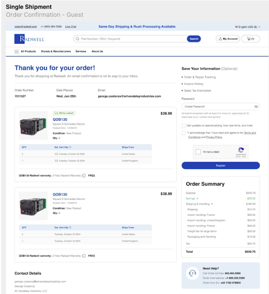Check the special pricing updates checkbox

point(183,126)
